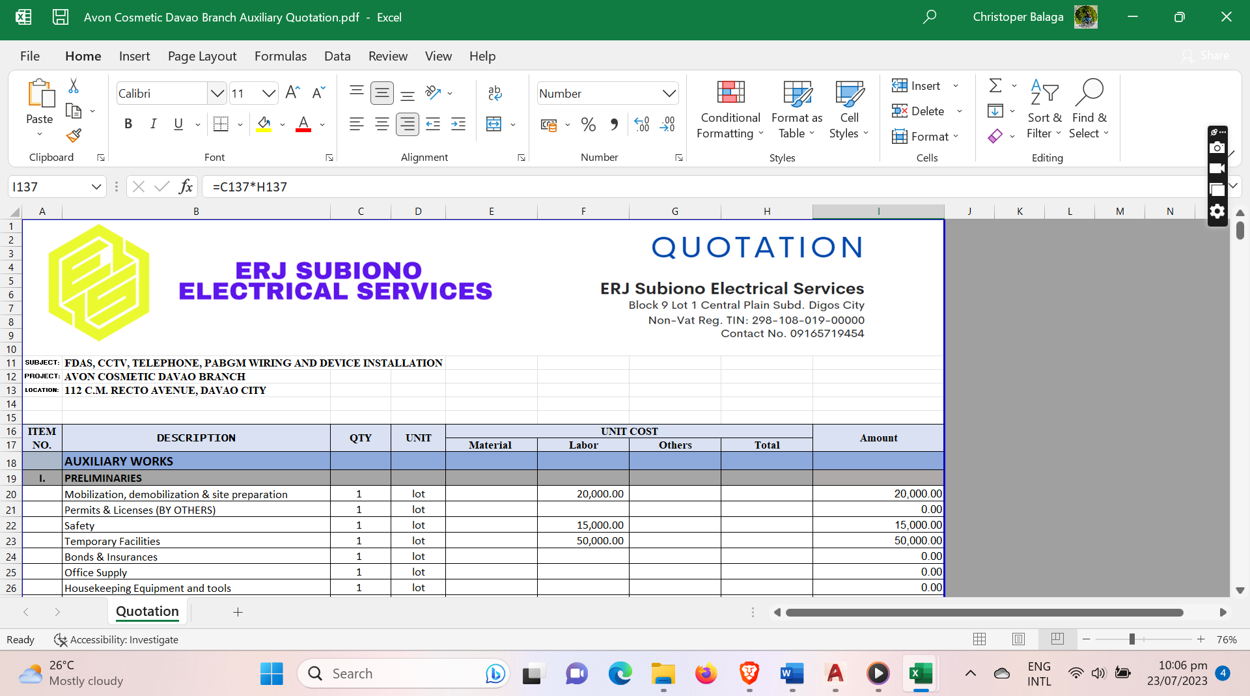The width and height of the screenshot is (1250, 696).
Task: Toggle Align Left
Action: click(x=357, y=124)
